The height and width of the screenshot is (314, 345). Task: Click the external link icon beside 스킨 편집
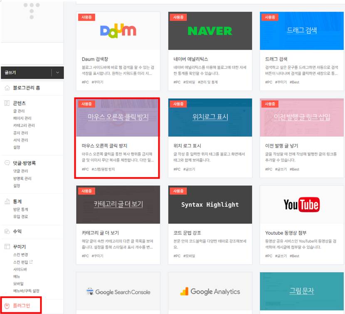point(31,262)
